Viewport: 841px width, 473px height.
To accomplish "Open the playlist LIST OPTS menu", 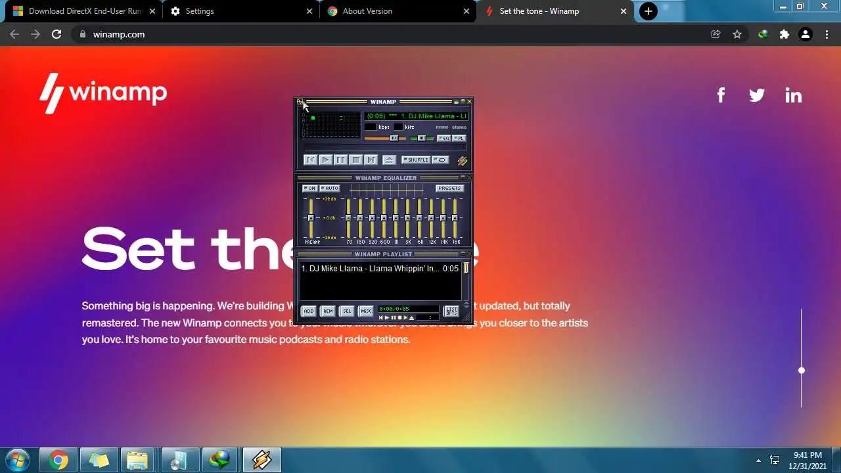I will 451,311.
